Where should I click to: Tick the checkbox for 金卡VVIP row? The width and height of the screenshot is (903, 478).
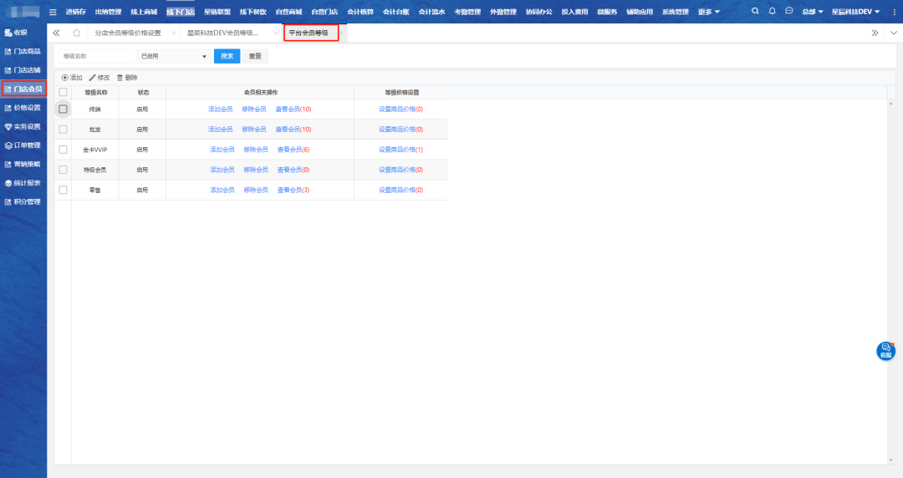pyautogui.click(x=63, y=150)
